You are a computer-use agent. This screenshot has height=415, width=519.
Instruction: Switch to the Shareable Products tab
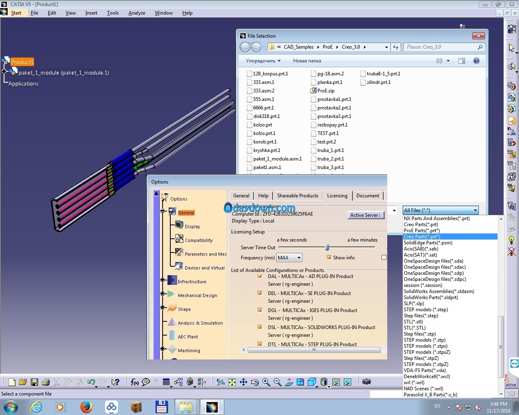click(298, 196)
